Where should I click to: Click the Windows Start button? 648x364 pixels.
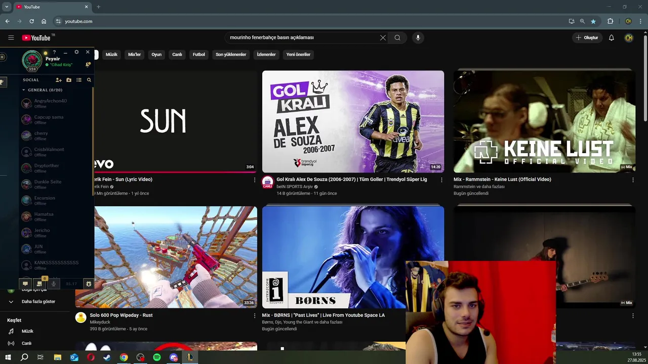(x=8, y=357)
